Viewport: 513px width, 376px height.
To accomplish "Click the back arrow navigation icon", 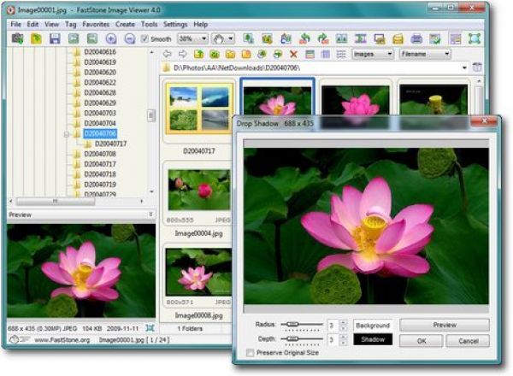I will (168, 54).
